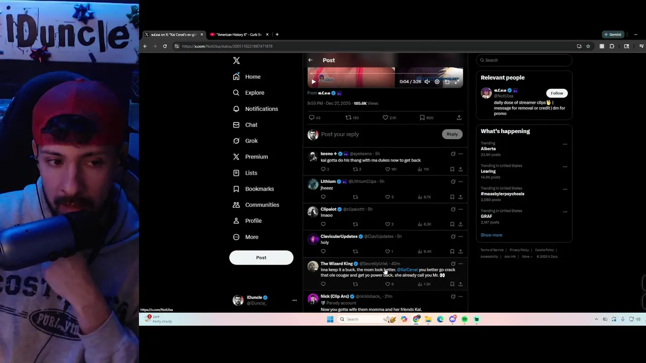Click Show more under What's happening
This screenshot has width=646, height=363.
[491, 235]
